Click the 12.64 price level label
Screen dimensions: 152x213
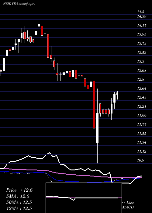point(142,89)
